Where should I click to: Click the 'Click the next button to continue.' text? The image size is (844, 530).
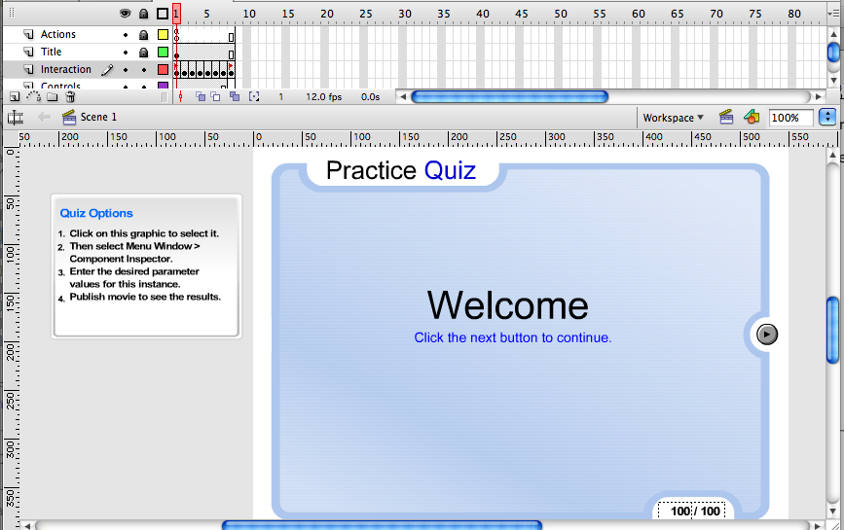pyautogui.click(x=512, y=337)
